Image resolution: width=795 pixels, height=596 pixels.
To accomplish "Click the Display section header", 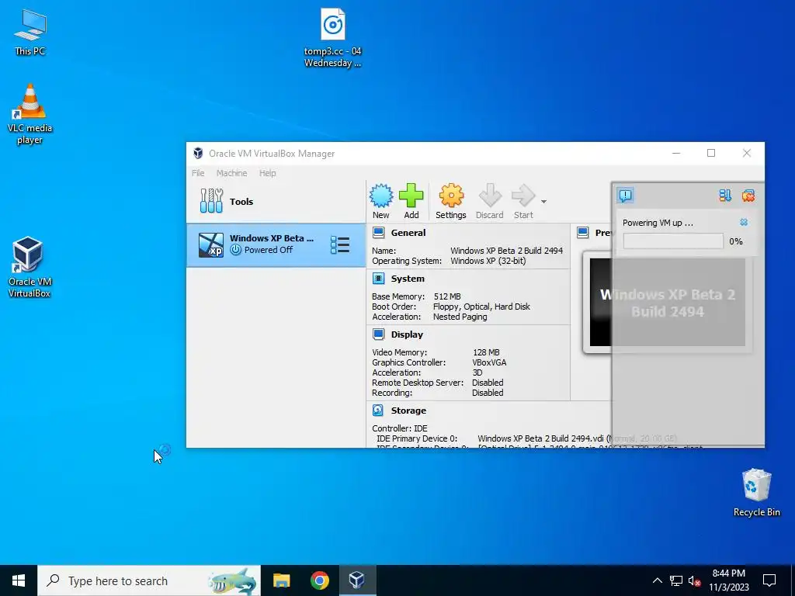I will (x=407, y=334).
